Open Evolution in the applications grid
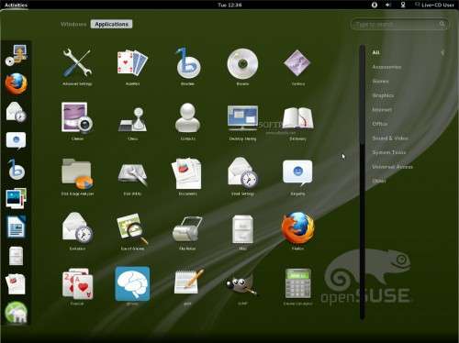The image size is (459, 343). pos(78,227)
